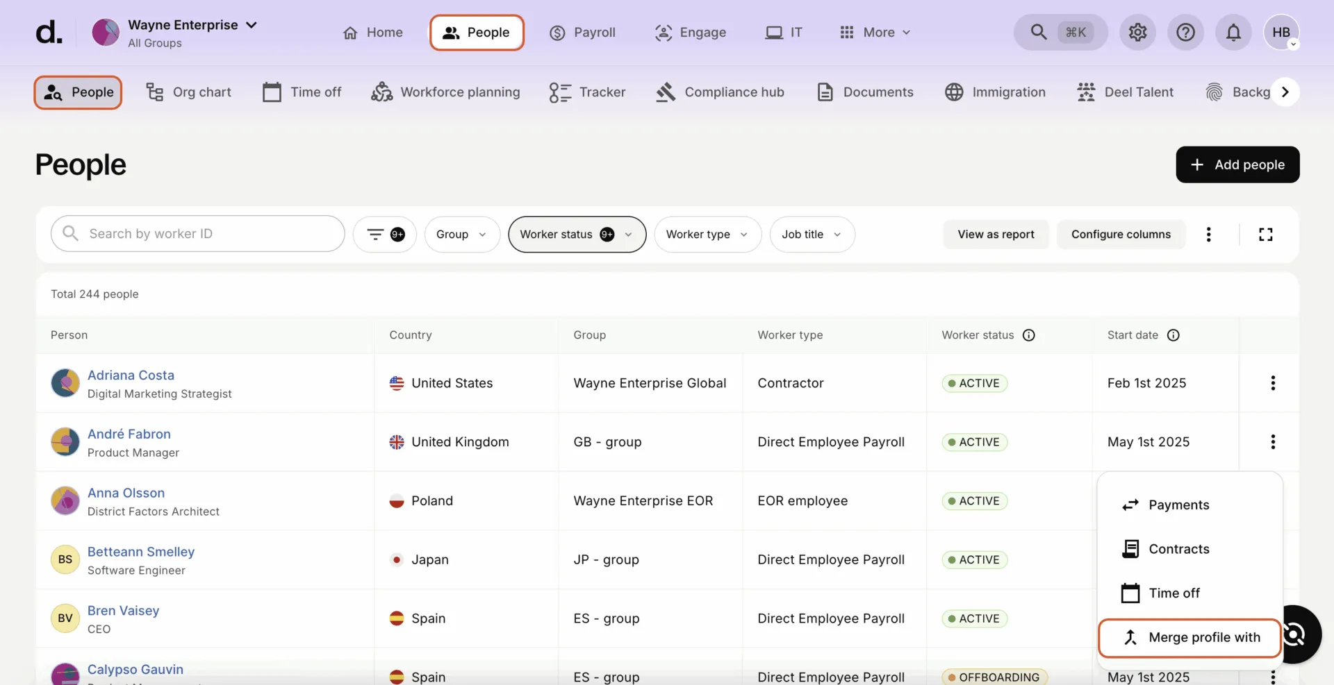1334x685 pixels.
Task: Expand the Group filter dropdown
Action: click(x=462, y=235)
